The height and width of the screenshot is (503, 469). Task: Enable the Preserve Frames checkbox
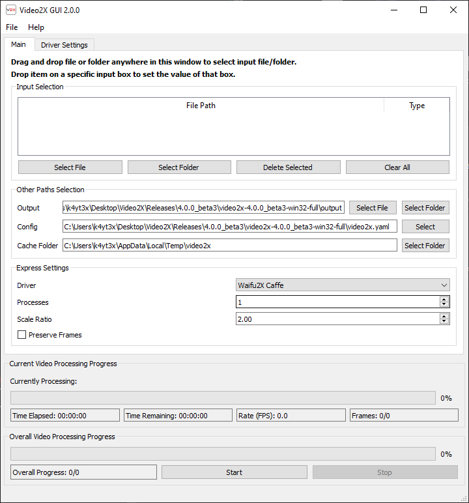click(x=21, y=335)
